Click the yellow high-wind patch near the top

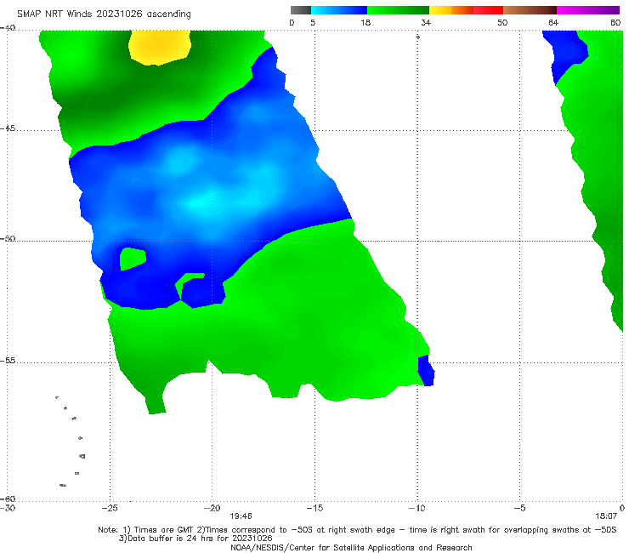click(159, 47)
